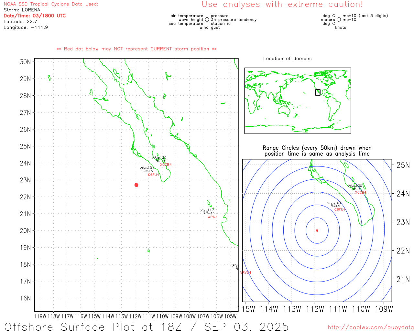The width and height of the screenshot is (414, 331).
Task: Select station C6FU4 marker in range circles map
Action: pyautogui.click(x=333, y=205)
